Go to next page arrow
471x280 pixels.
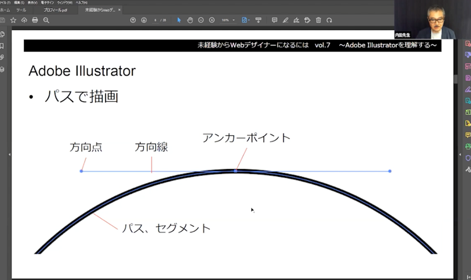(x=144, y=20)
